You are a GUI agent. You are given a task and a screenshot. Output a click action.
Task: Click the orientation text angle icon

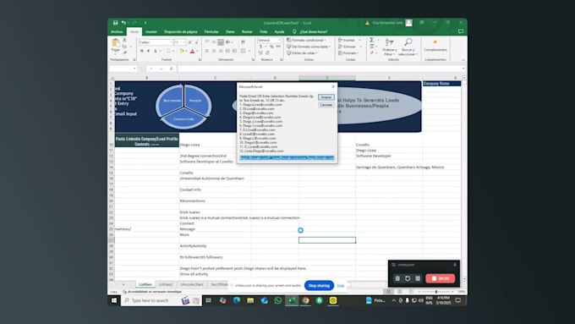[228, 42]
